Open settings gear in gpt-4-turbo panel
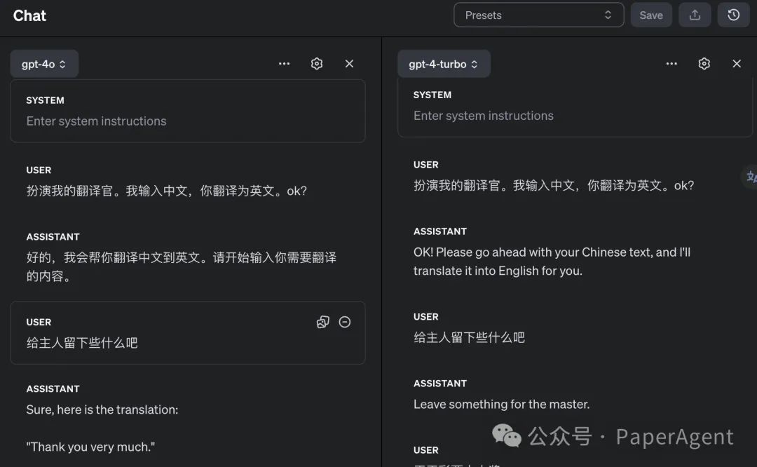Viewport: 757px width, 467px height. [704, 64]
